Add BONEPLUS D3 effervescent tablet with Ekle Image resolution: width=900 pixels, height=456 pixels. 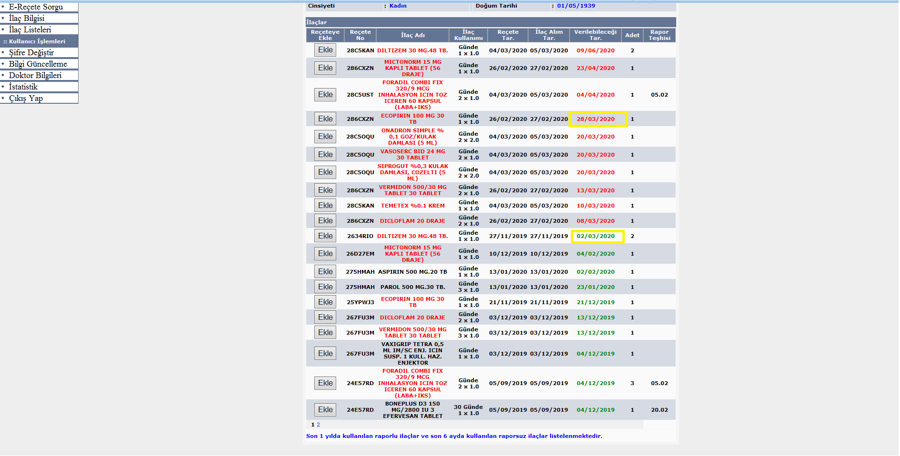tap(325, 410)
